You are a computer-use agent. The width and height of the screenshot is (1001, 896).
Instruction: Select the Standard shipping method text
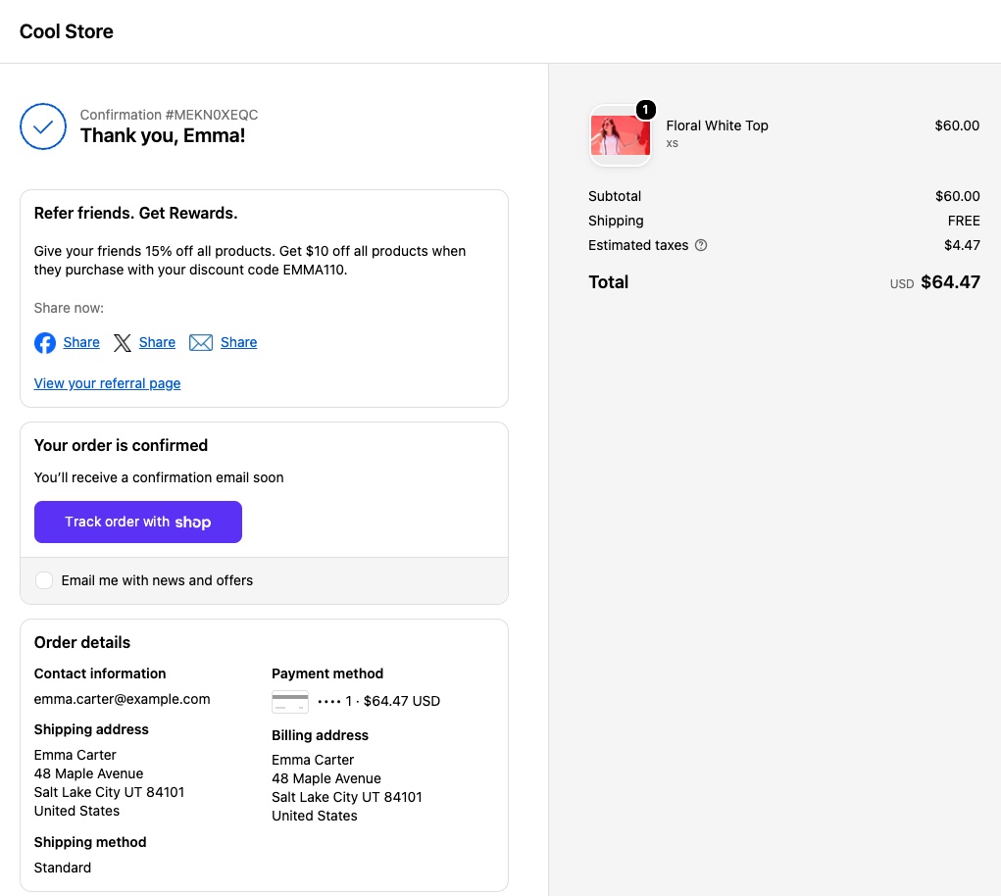click(63, 868)
